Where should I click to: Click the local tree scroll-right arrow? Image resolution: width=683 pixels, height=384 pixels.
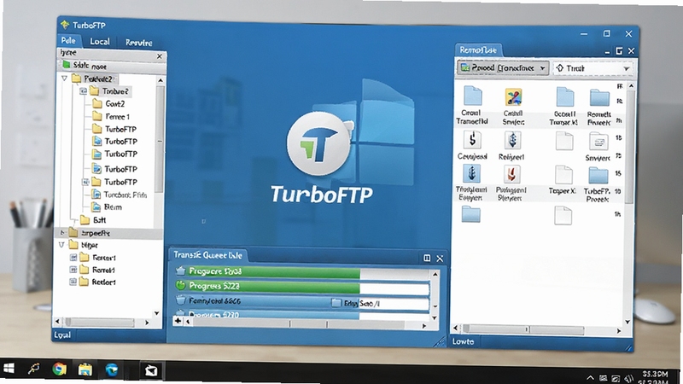tap(147, 323)
